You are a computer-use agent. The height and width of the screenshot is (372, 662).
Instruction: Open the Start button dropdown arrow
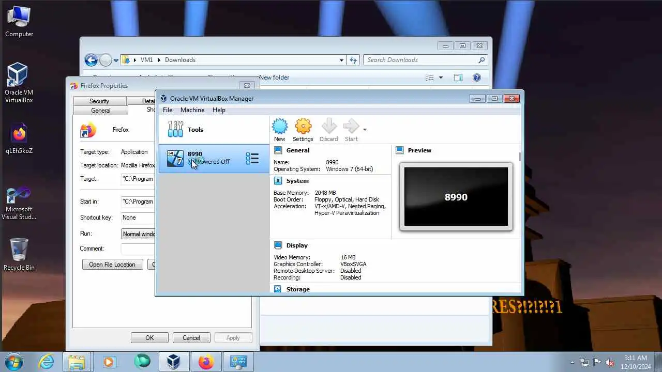click(x=365, y=130)
